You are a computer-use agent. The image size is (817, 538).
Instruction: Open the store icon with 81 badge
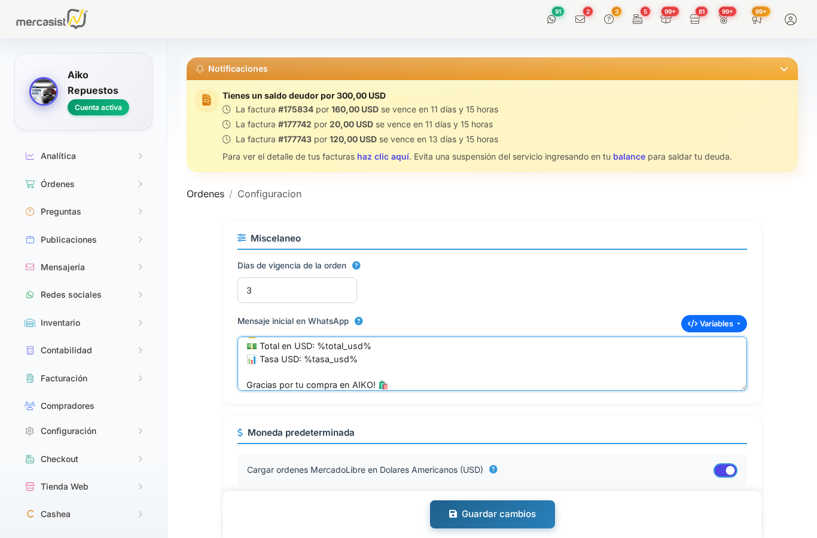(694, 19)
